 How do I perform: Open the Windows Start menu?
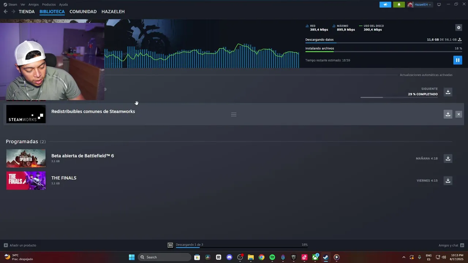tap(132, 257)
